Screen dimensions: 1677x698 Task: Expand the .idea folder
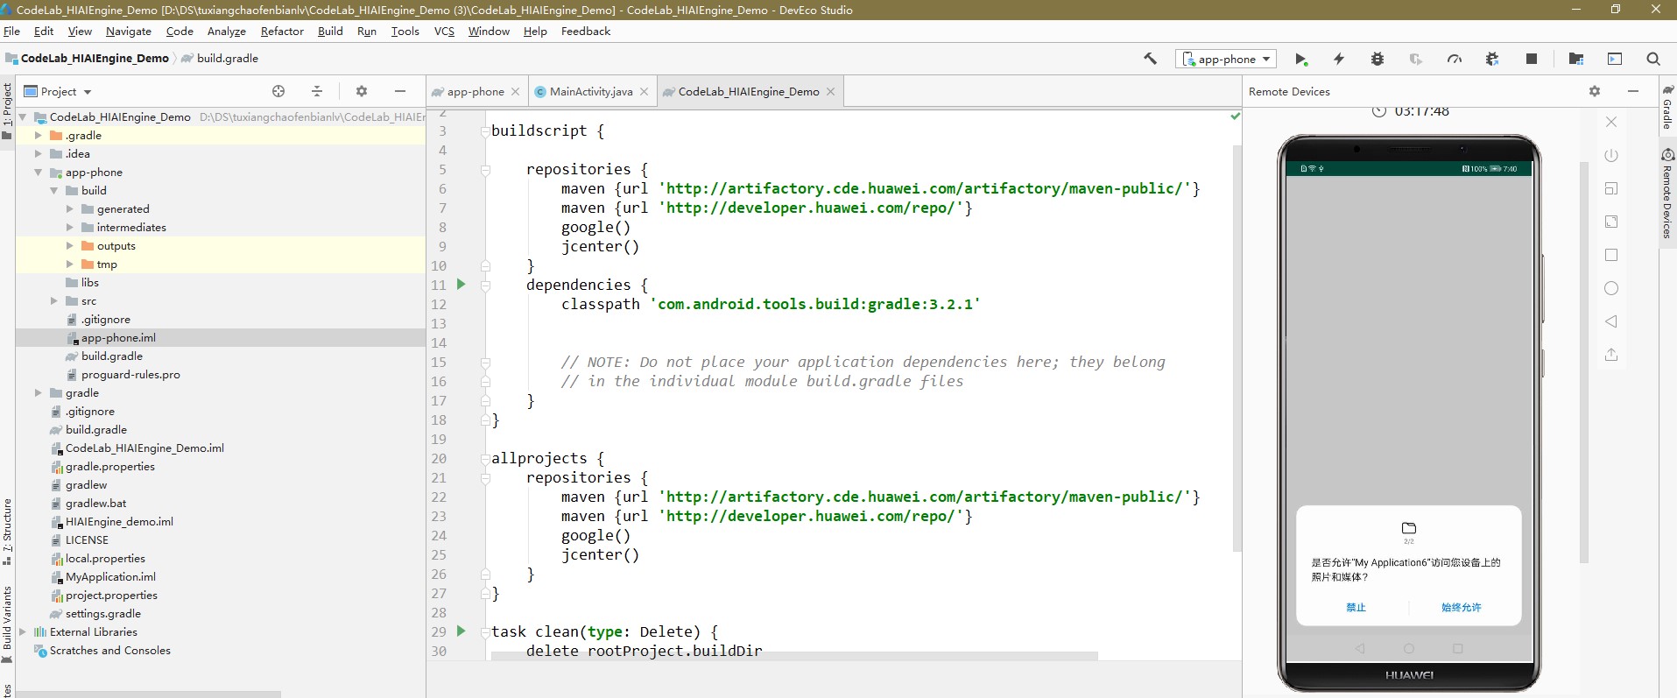pos(39,153)
